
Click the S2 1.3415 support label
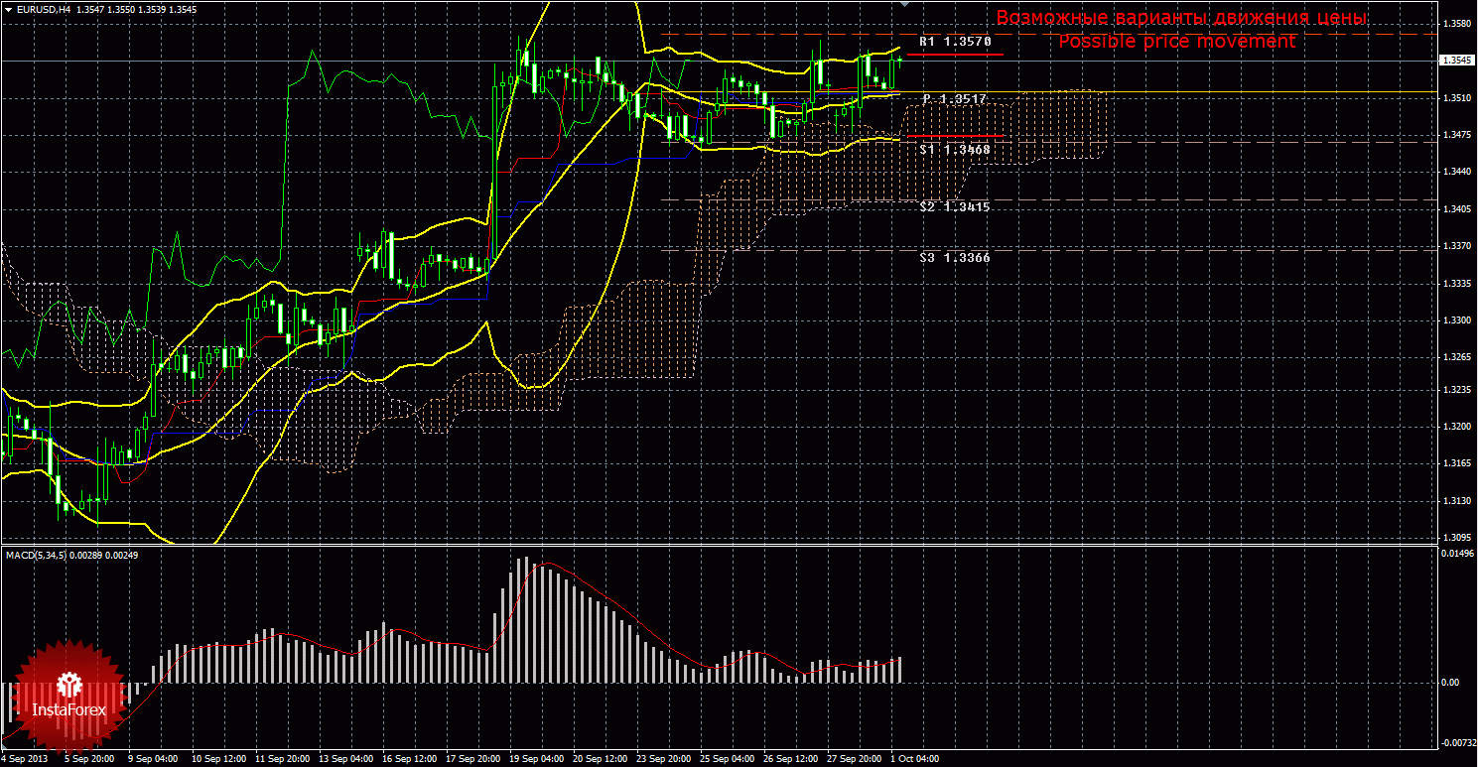(x=954, y=206)
